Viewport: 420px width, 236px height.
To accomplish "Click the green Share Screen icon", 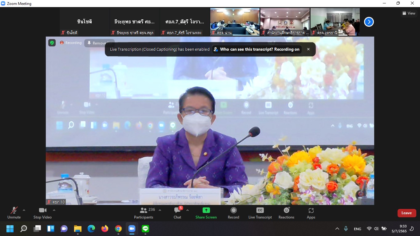I will [x=206, y=213].
